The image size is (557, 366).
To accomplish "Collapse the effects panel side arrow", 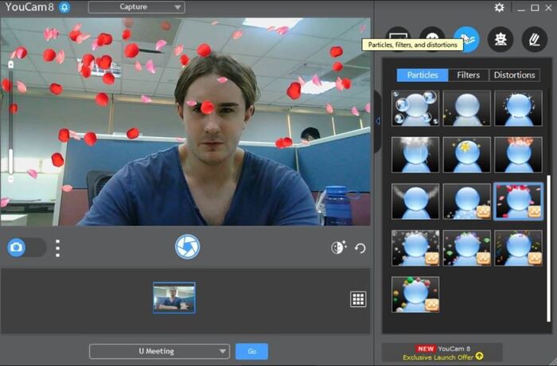I will coord(378,121).
